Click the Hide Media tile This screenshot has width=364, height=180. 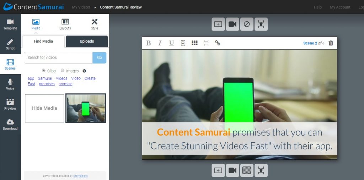click(44, 108)
